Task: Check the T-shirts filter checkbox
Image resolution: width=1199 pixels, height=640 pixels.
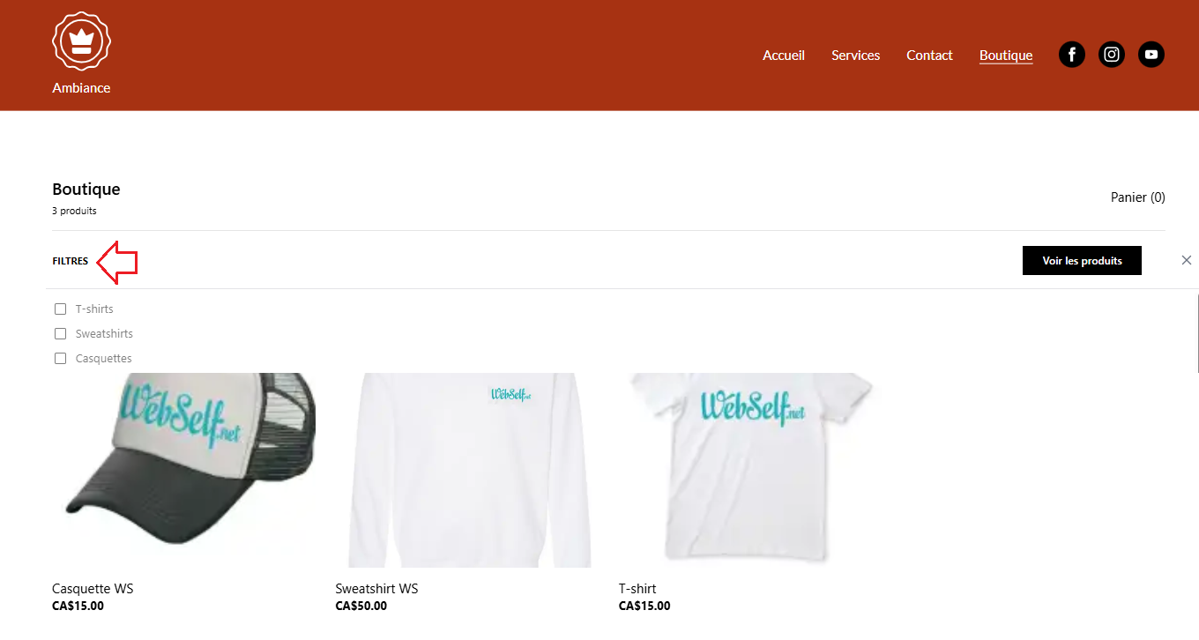Action: [x=61, y=309]
